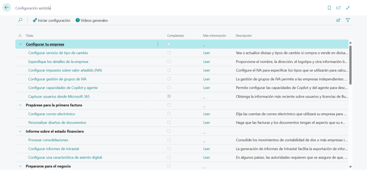Open the three-dot row options menu
This screenshot has height=172, width=367.
[158, 44]
